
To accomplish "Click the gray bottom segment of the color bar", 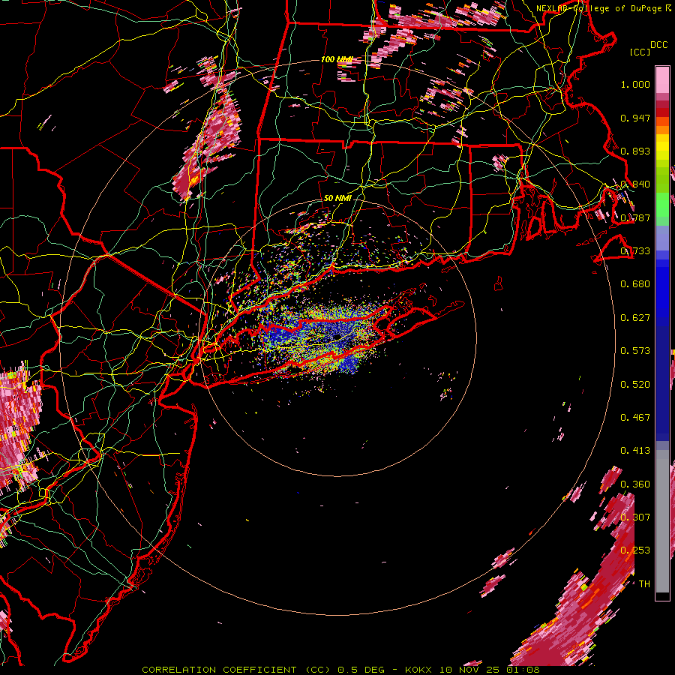I will [x=662, y=521].
